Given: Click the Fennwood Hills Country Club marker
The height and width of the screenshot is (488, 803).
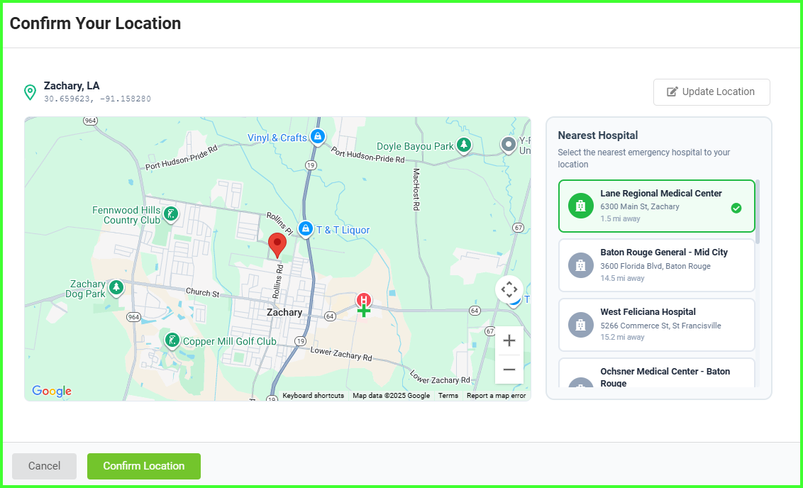Looking at the screenshot, I should (170, 213).
